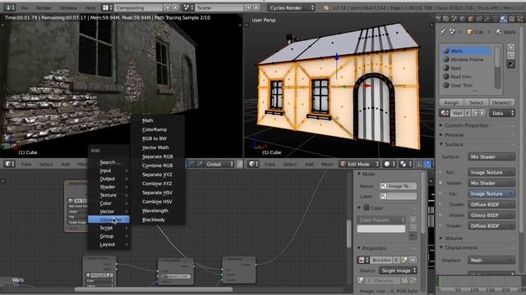Open the Source Single Image dropdown
Viewport: 526px width, 295px height.
click(x=398, y=270)
